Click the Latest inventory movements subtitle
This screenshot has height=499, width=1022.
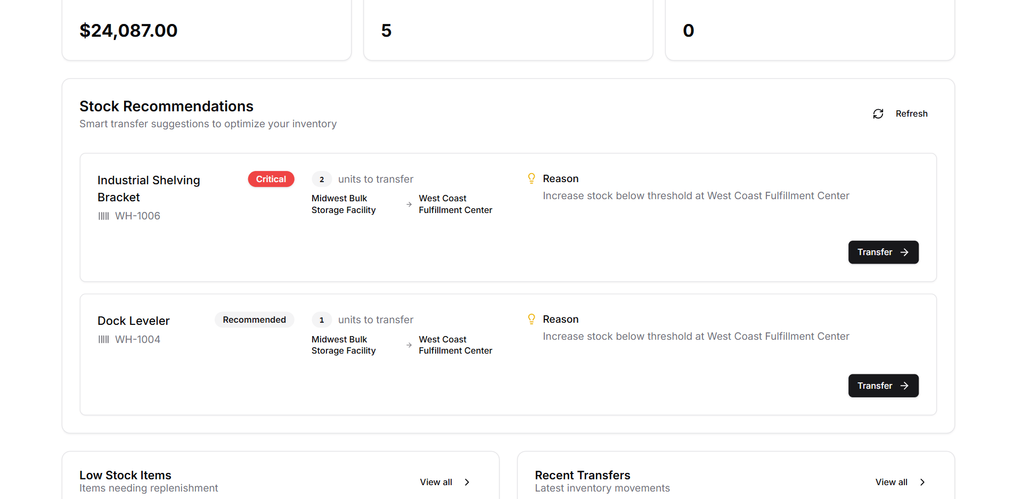[x=602, y=488]
